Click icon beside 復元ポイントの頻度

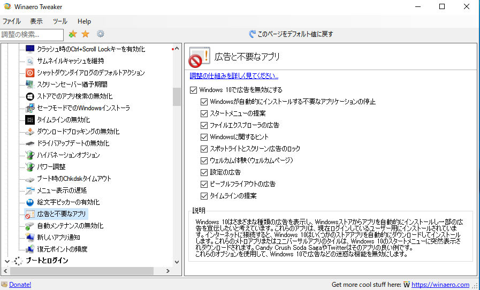(x=29, y=249)
